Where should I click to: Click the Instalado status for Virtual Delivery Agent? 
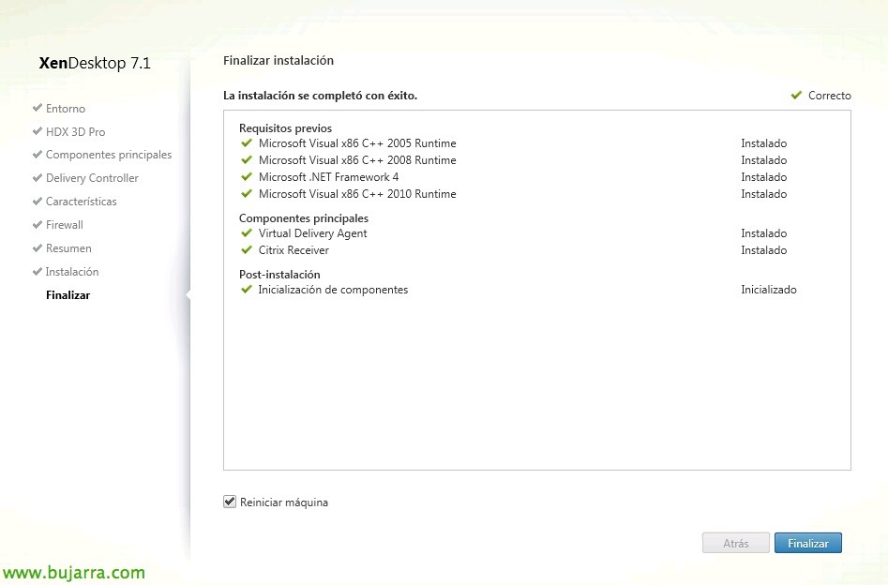pos(764,233)
